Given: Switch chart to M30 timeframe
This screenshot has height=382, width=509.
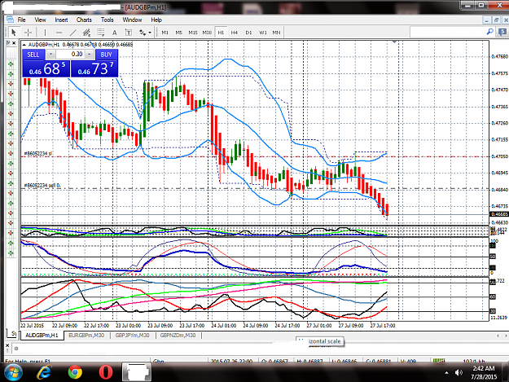Looking at the screenshot, I should [207, 33].
